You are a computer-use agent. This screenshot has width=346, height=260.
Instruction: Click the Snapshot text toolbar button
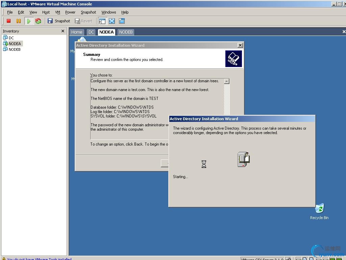click(63, 21)
